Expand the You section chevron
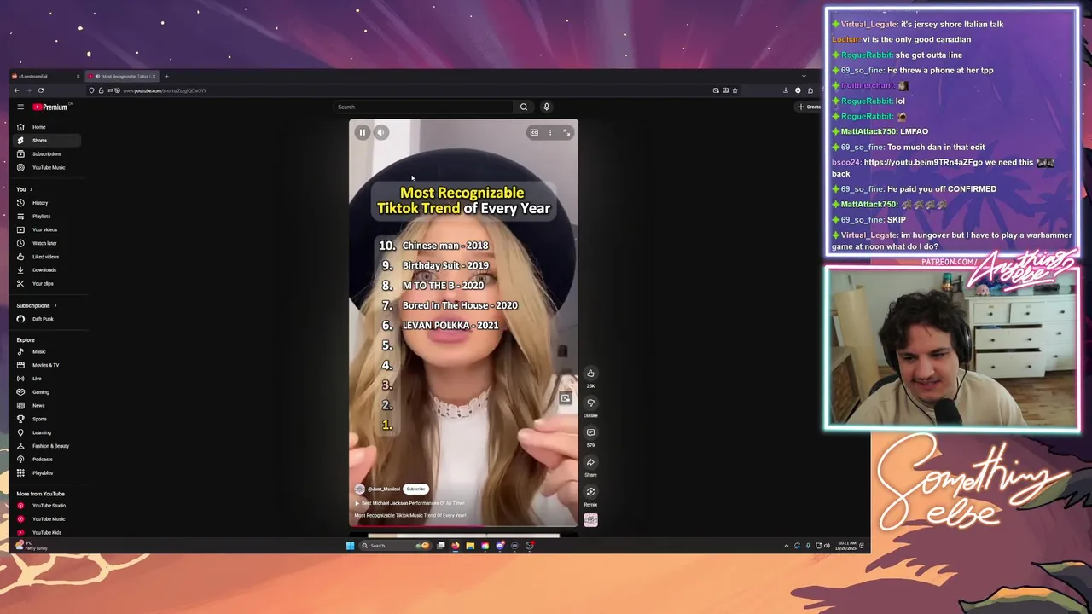This screenshot has width=1092, height=614. point(31,189)
